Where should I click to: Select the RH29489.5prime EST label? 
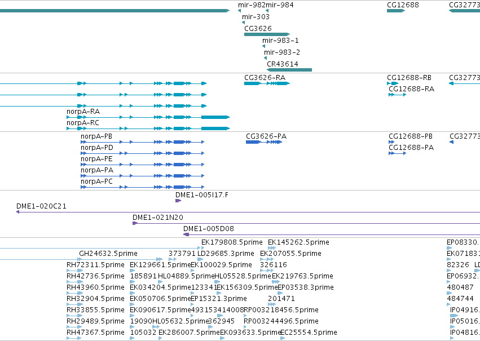(x=95, y=322)
